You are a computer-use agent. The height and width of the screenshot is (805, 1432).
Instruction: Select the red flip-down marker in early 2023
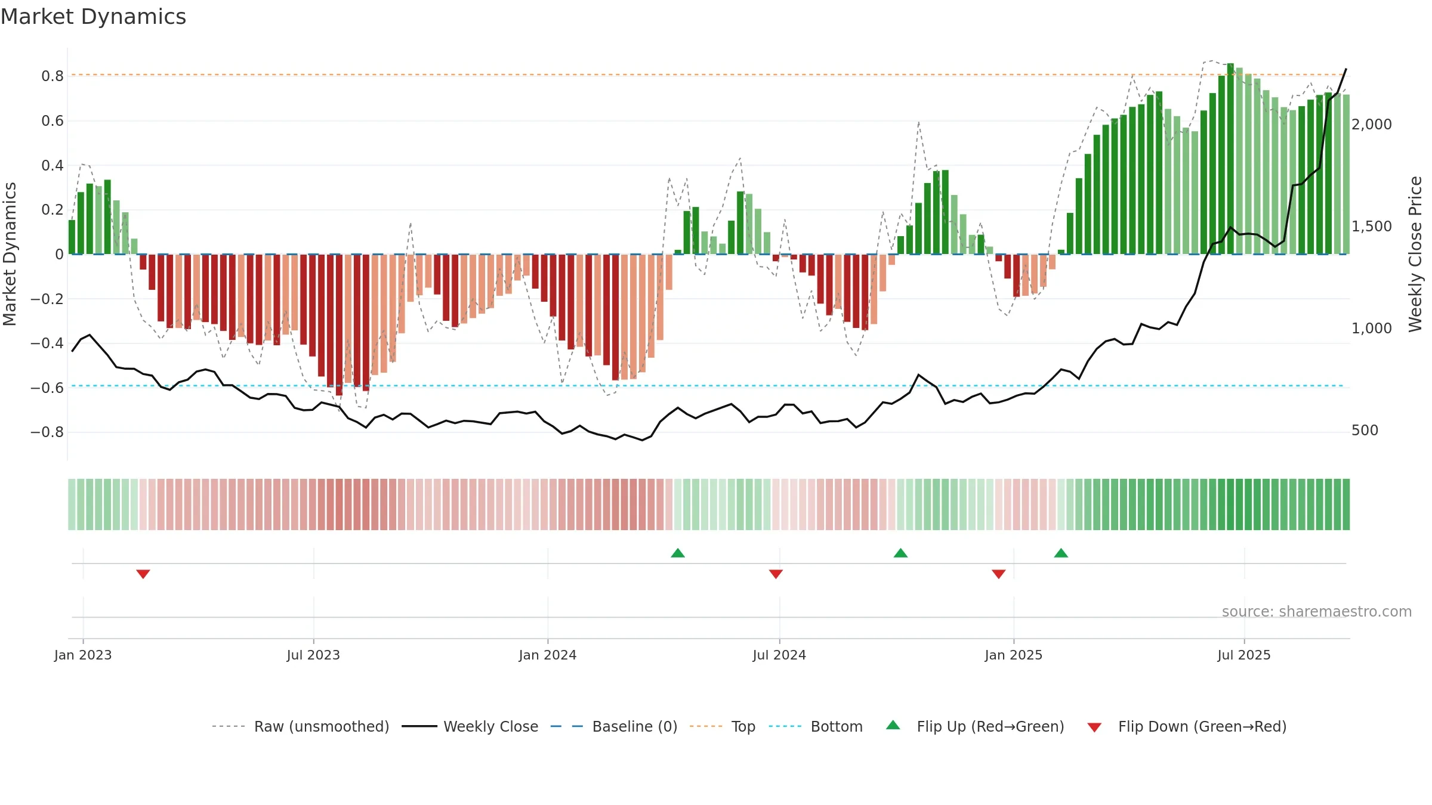coord(143,574)
